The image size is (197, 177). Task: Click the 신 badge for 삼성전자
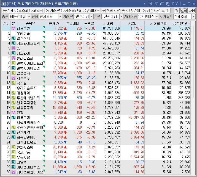click(14, 73)
